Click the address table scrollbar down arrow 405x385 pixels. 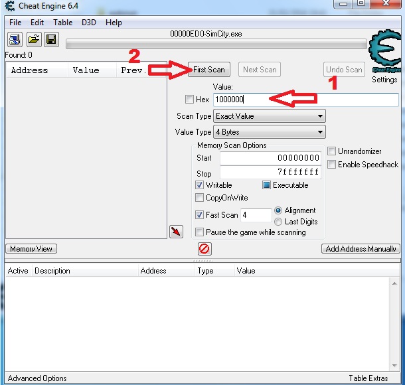point(394,366)
